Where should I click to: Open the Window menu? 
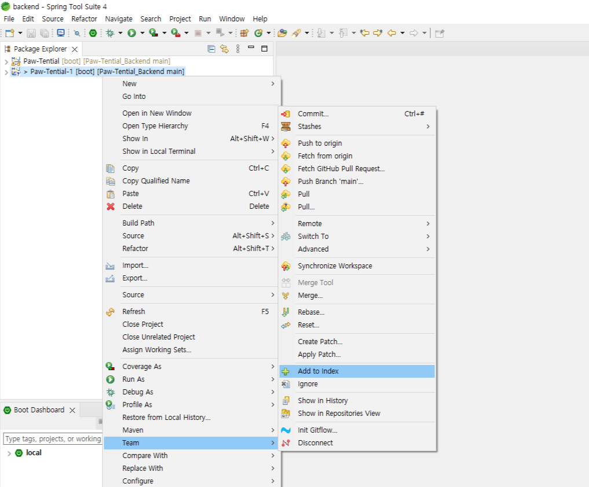(x=232, y=19)
